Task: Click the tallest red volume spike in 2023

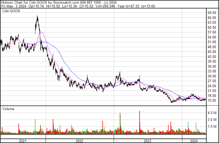Action: 140,122
